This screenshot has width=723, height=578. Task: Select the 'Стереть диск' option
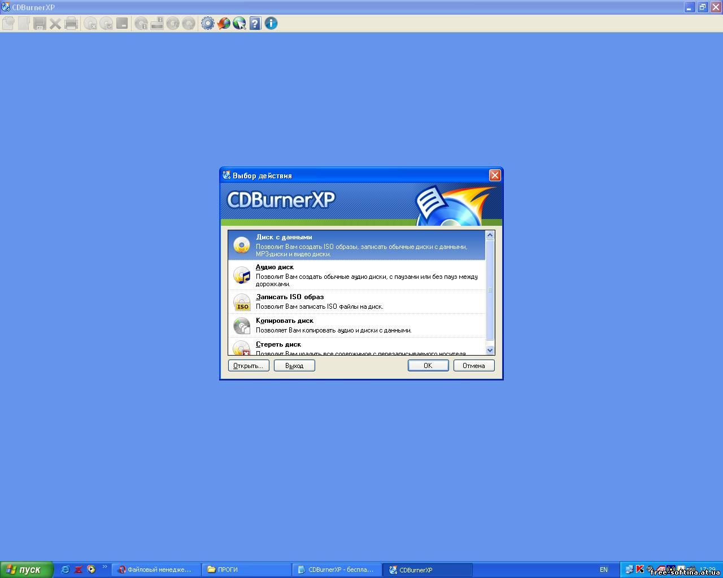point(356,347)
